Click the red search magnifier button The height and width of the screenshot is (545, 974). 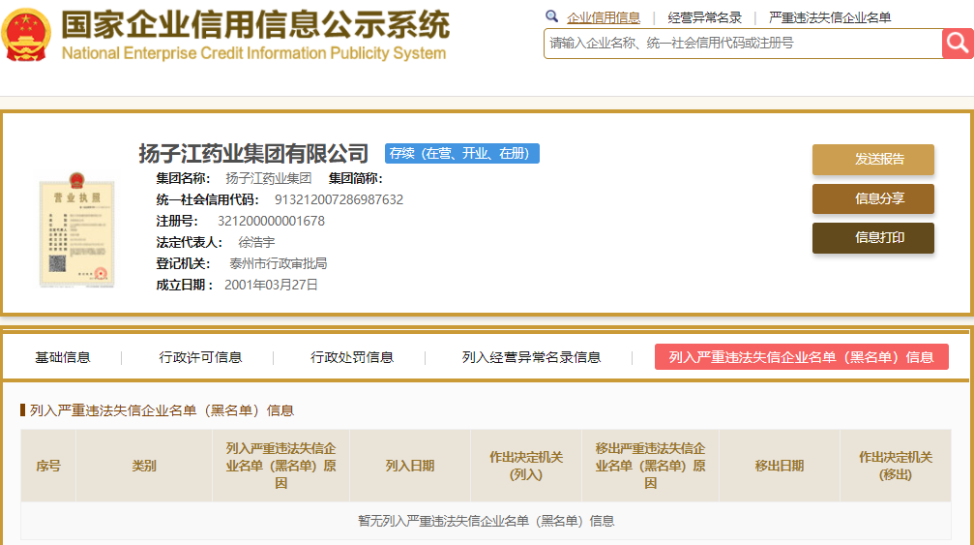[958, 44]
